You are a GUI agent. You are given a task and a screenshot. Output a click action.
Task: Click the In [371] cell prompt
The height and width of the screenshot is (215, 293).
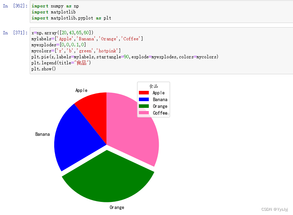pos(15,33)
